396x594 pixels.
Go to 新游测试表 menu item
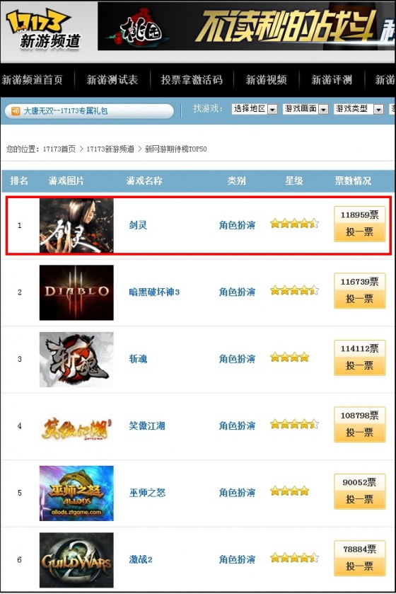pyautogui.click(x=112, y=80)
